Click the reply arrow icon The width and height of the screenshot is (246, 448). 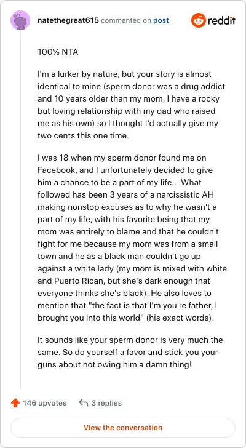tap(83, 403)
